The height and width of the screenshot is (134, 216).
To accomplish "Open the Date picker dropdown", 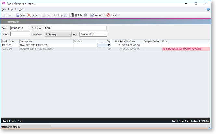I will (x=28, y=28).
